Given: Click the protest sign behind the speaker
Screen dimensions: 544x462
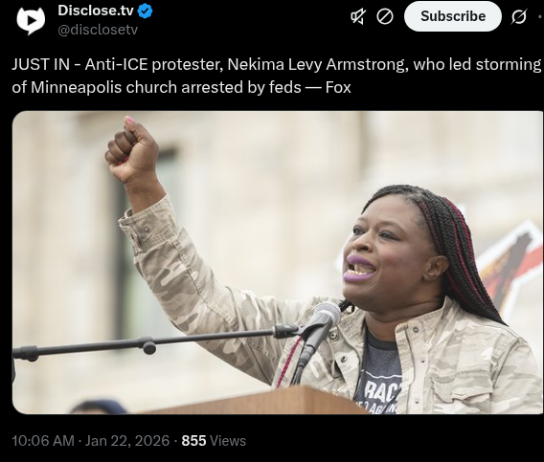Looking at the screenshot, I should [511, 265].
